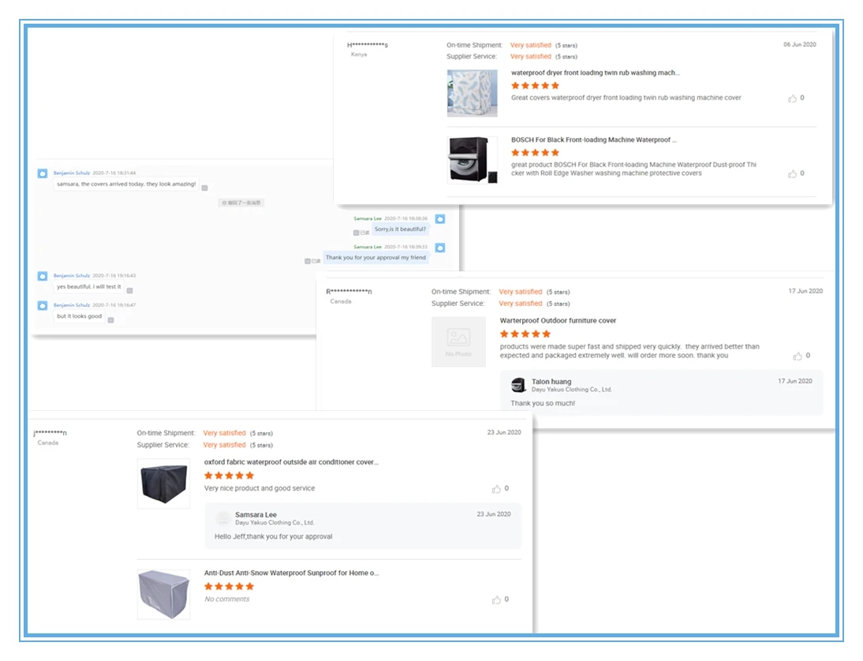This screenshot has width=863, height=661.
Task: Open 'BOSCH For Black Front-loading Machine' title
Action: [x=594, y=140]
